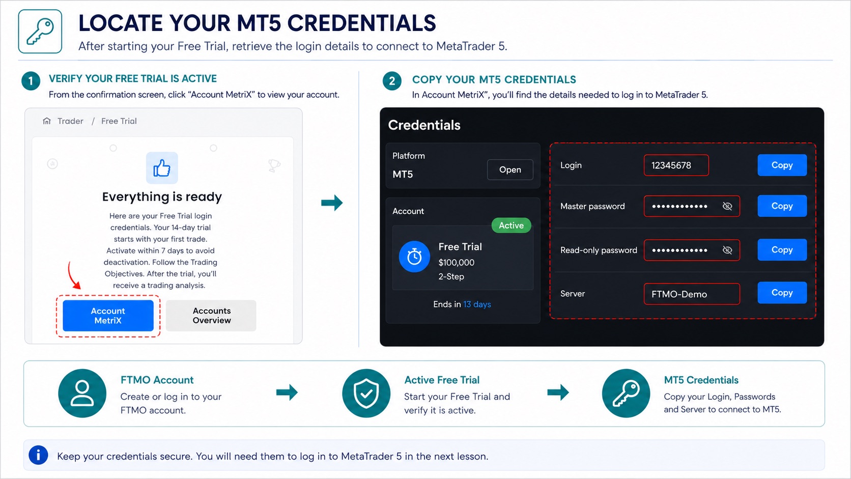Click the Active Free Trial shield icon

coord(366,393)
